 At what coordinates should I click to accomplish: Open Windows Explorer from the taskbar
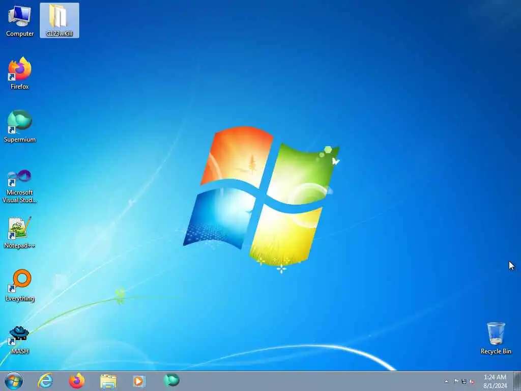pos(108,381)
